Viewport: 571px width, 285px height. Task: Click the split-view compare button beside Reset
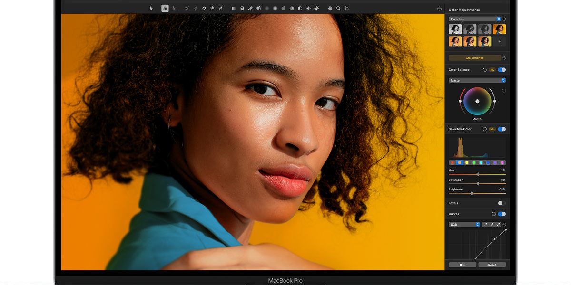tap(463, 265)
